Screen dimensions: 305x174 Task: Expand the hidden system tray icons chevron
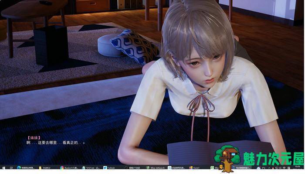click(269, 168)
